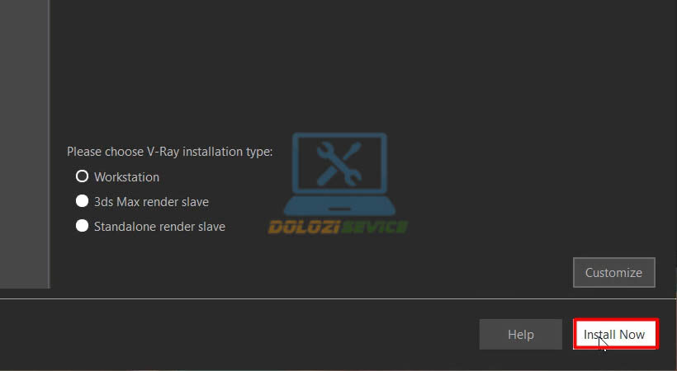Image resolution: width=677 pixels, height=371 pixels.
Task: Click the orange DOLOZI watermark text
Action: click(x=302, y=227)
